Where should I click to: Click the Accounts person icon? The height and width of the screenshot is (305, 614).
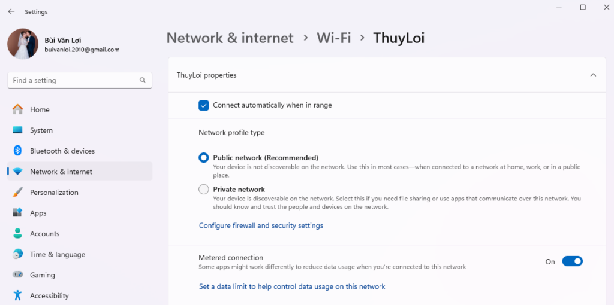point(18,233)
